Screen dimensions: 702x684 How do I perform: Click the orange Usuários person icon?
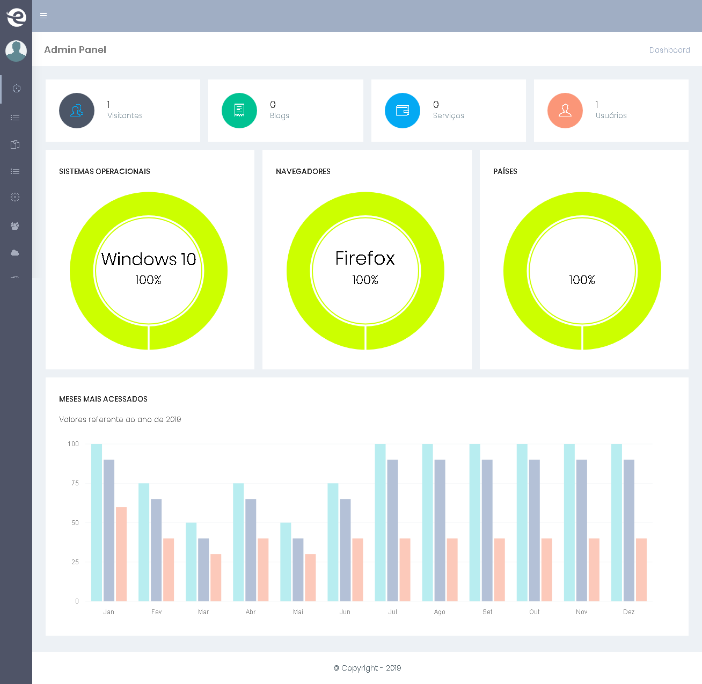click(x=565, y=111)
